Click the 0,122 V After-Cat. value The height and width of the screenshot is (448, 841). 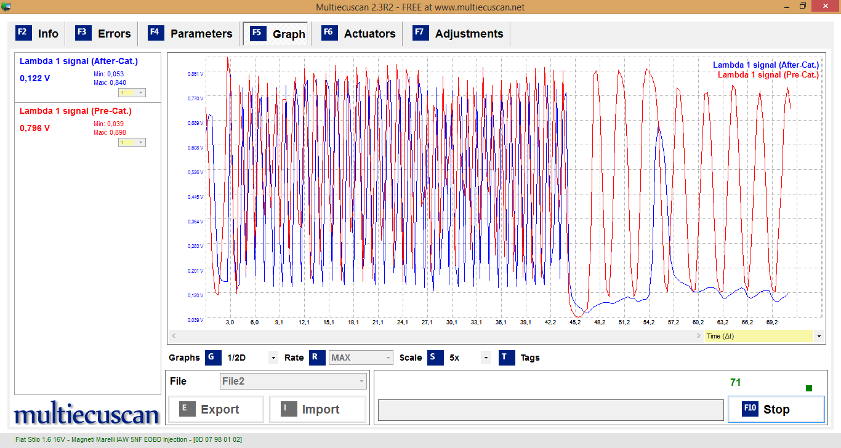(x=35, y=78)
